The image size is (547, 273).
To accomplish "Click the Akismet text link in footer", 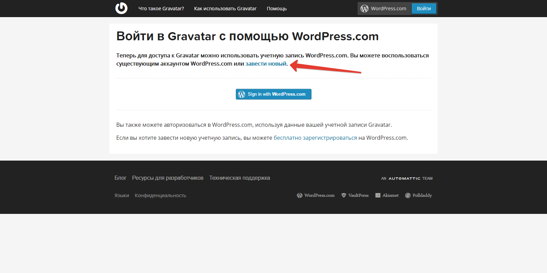I will click(390, 195).
